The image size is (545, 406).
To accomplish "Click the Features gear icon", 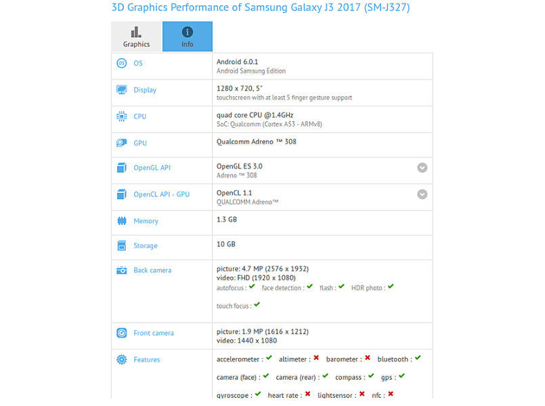I will coord(122,360).
